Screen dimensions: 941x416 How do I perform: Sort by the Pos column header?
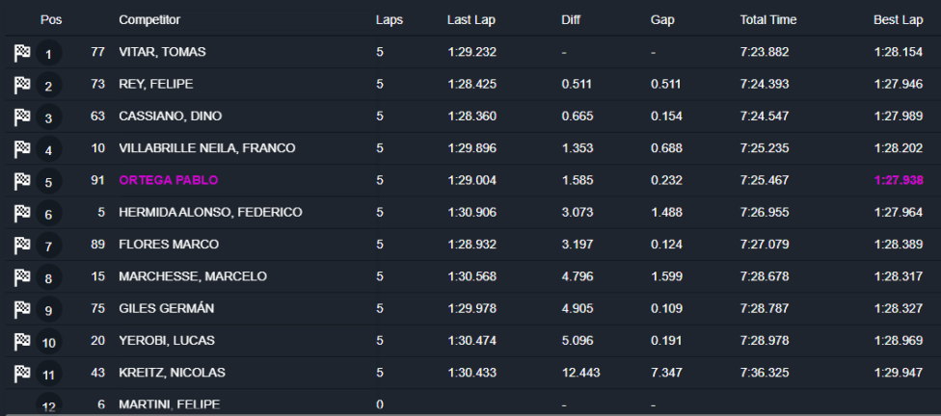51,19
